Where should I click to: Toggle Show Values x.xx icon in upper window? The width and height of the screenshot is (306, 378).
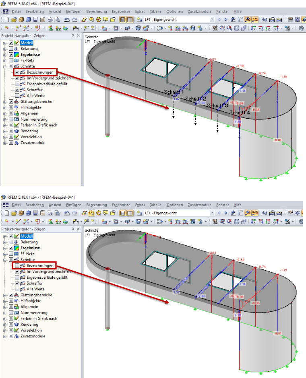click(255, 20)
